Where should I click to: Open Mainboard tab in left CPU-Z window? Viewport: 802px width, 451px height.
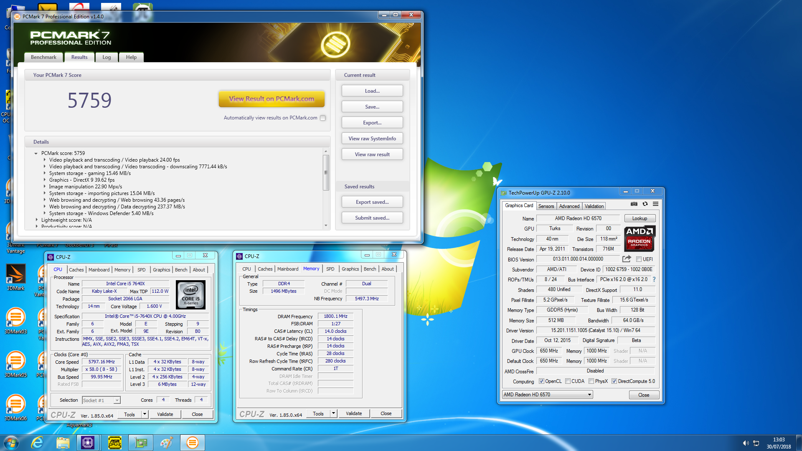[99, 270]
